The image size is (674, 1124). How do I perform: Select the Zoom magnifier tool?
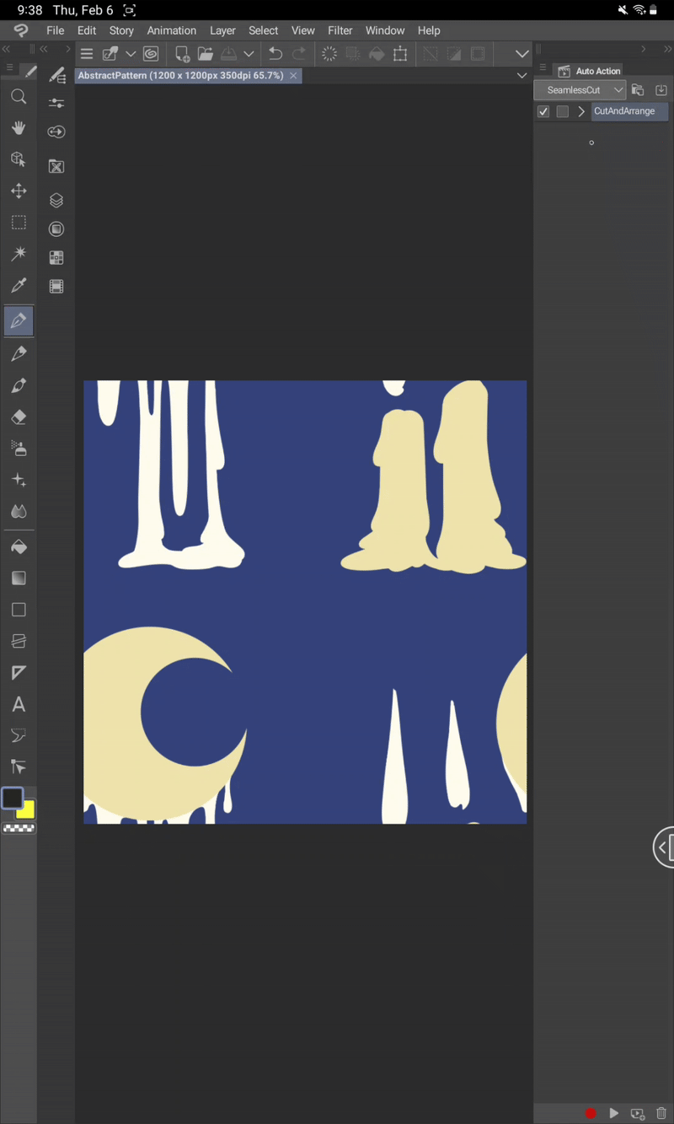(x=19, y=97)
